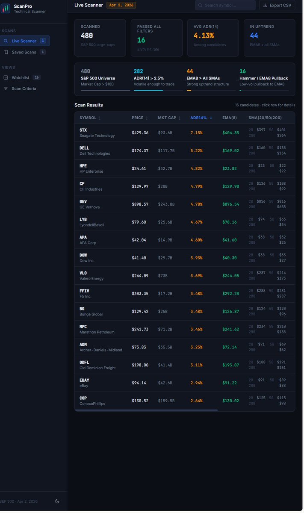Image resolution: width=304 pixels, height=513 pixels.
Task: Click the EMA(8) column header
Action: point(230,118)
